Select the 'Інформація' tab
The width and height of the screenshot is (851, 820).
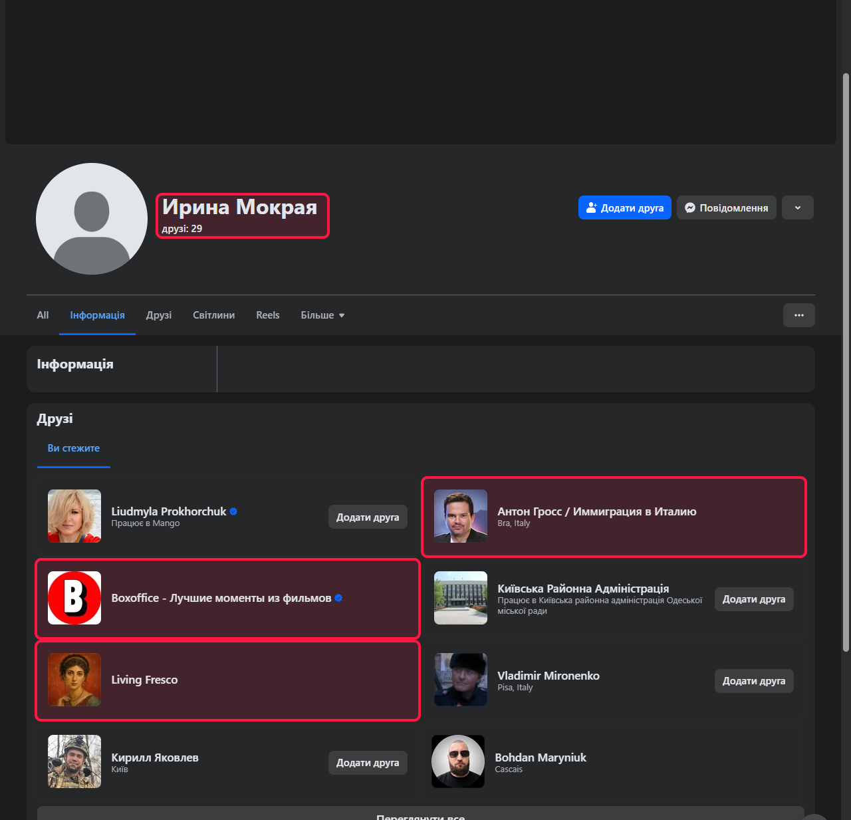[x=98, y=315]
